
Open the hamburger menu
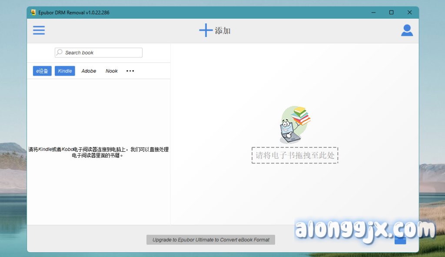(x=39, y=30)
